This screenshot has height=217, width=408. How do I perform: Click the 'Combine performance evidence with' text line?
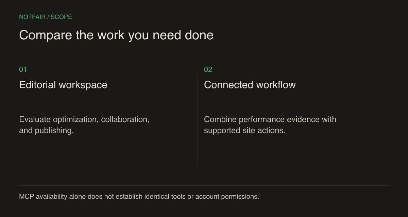270,120
